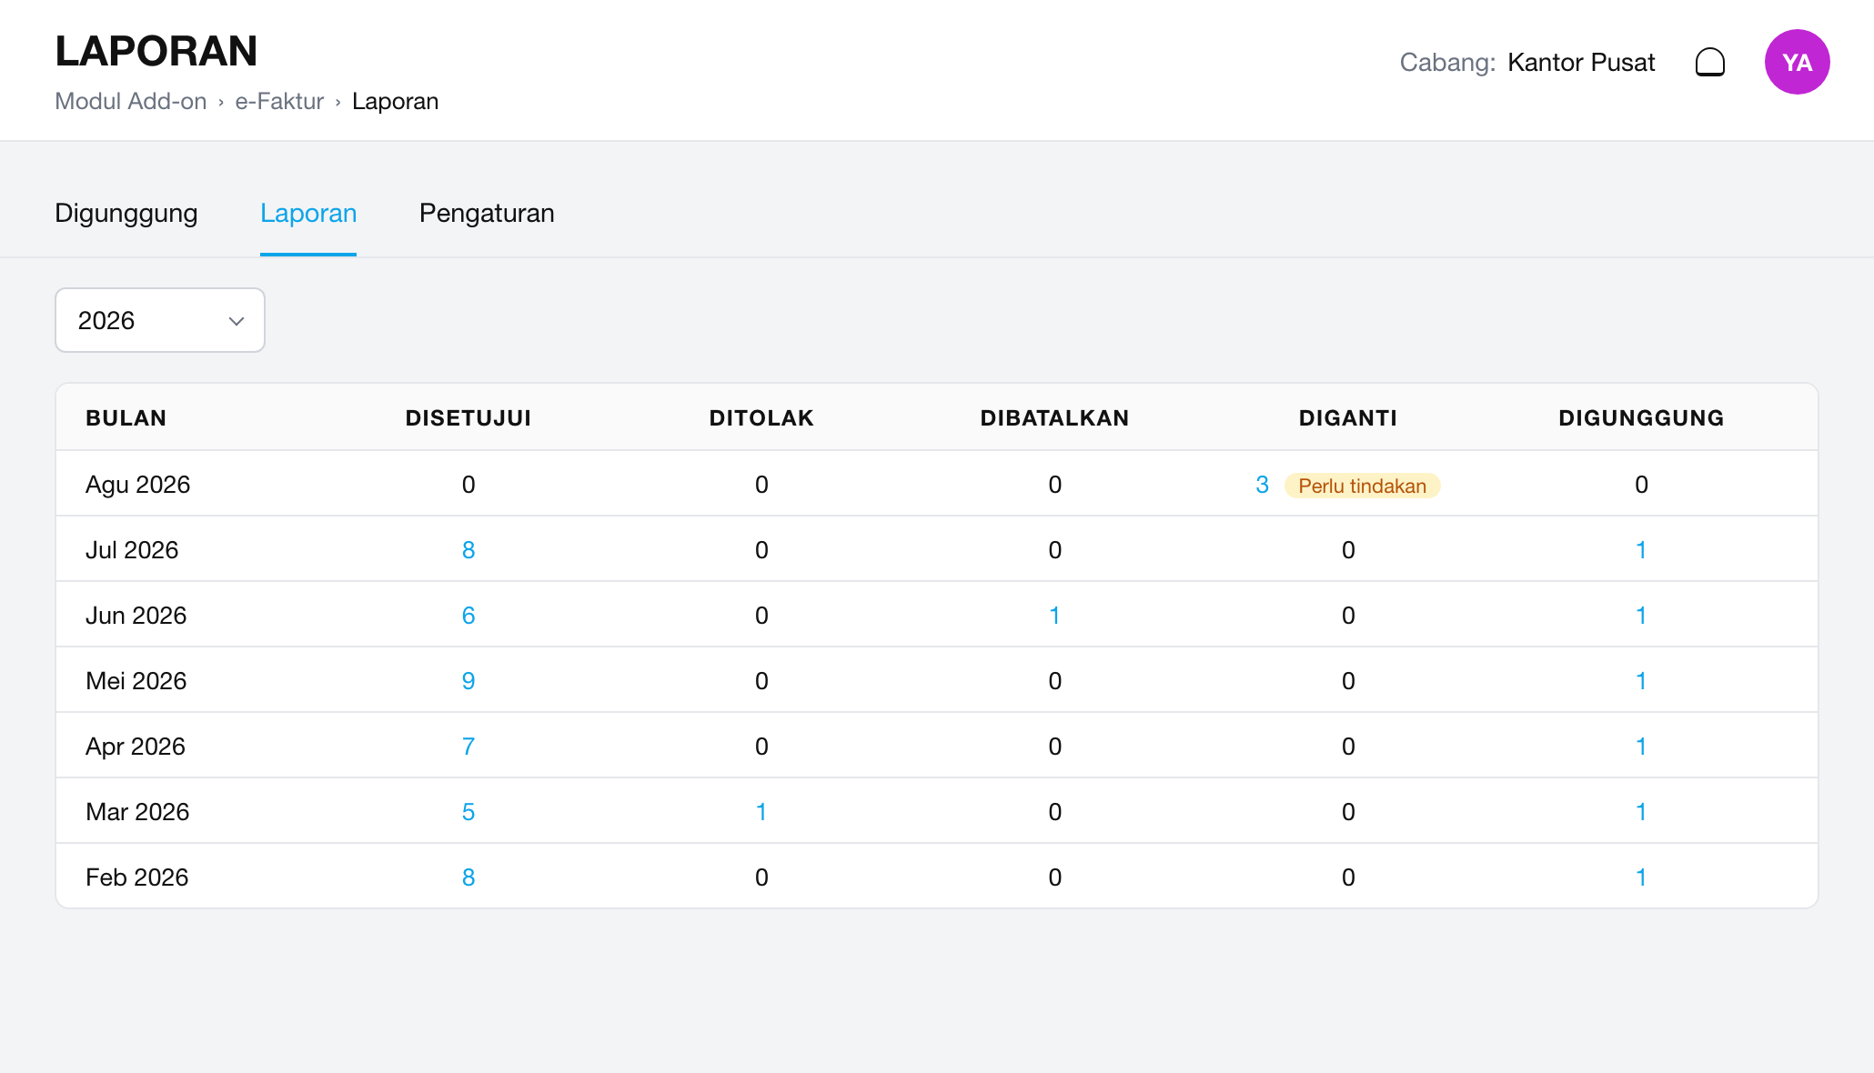Open the notifications bell icon

pyautogui.click(x=1709, y=62)
